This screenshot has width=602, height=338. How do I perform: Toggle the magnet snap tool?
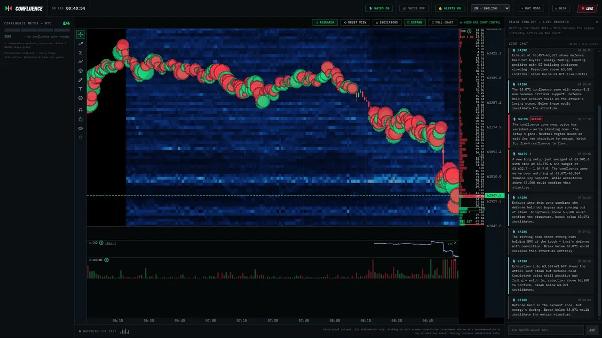pyautogui.click(x=80, y=110)
